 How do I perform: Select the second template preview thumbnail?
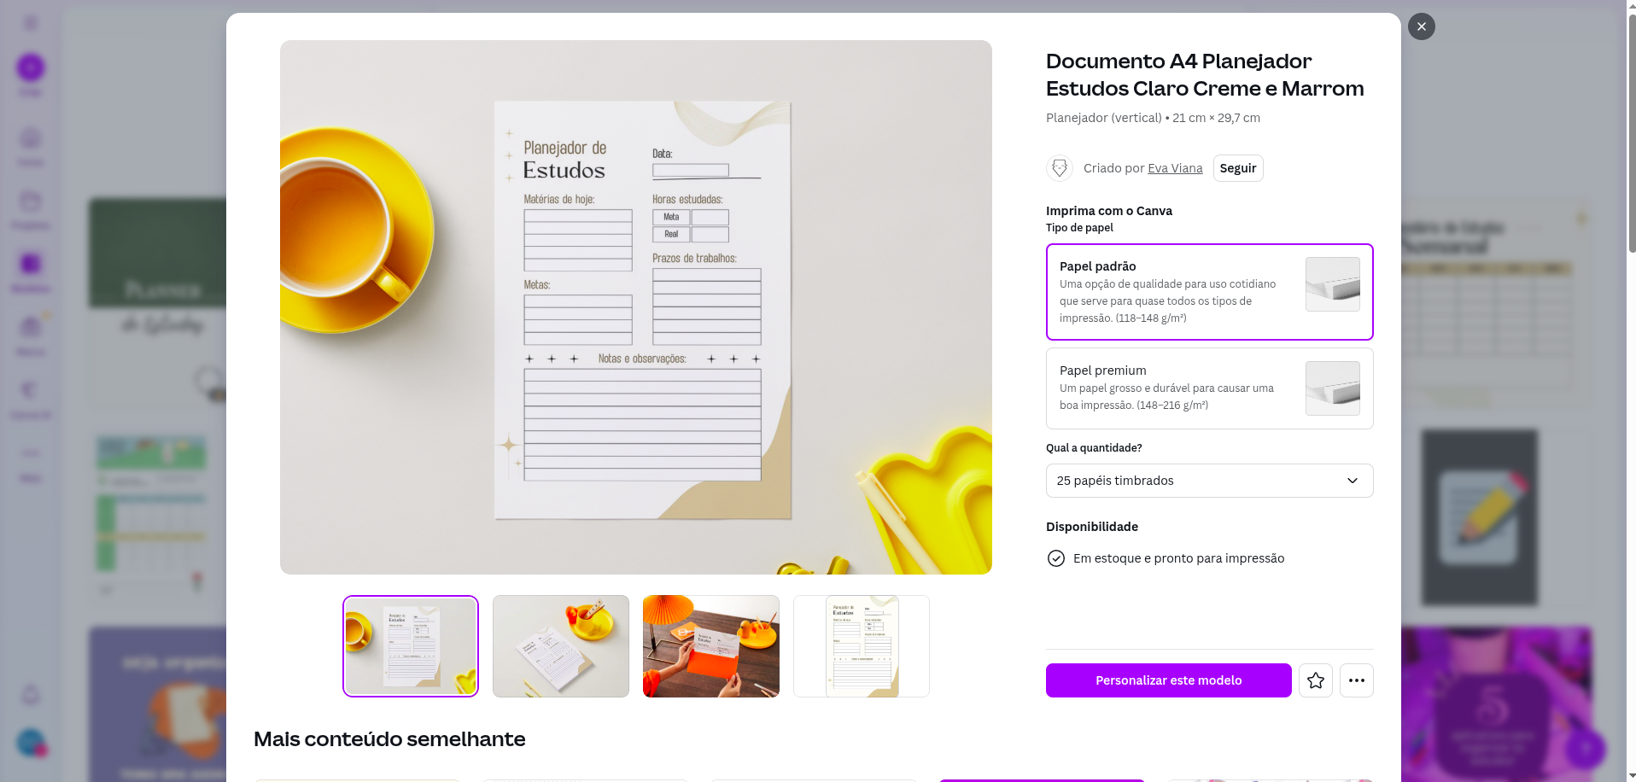pyautogui.click(x=560, y=645)
